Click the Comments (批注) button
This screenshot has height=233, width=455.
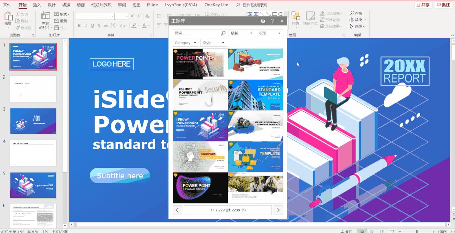pyautogui.click(x=443, y=5)
